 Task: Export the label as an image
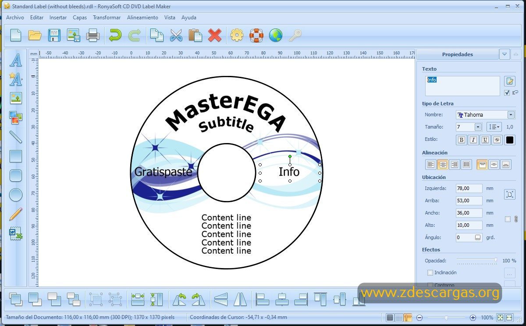pos(73,35)
